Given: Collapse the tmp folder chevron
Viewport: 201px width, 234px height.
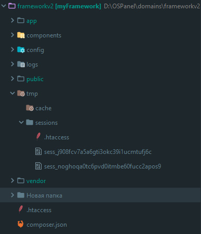Looking at the screenshot, I should pos(12,93).
